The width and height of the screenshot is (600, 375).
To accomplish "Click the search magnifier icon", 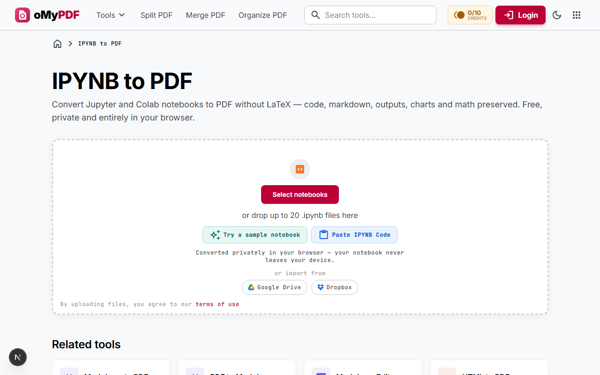I will (316, 15).
